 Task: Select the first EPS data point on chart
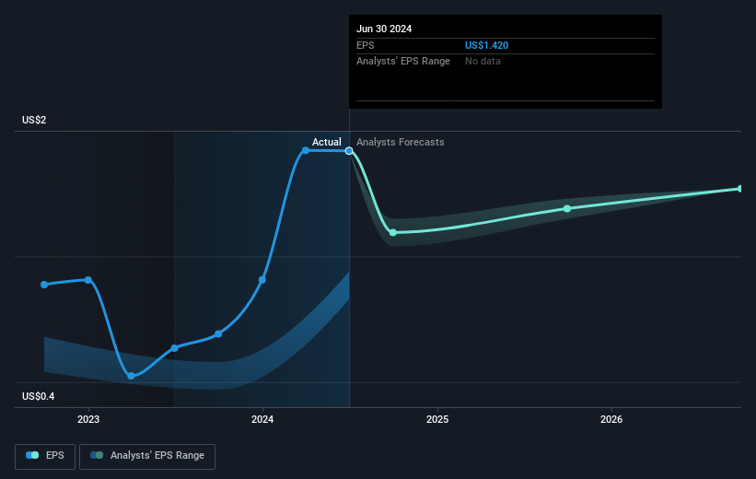pyautogui.click(x=44, y=285)
